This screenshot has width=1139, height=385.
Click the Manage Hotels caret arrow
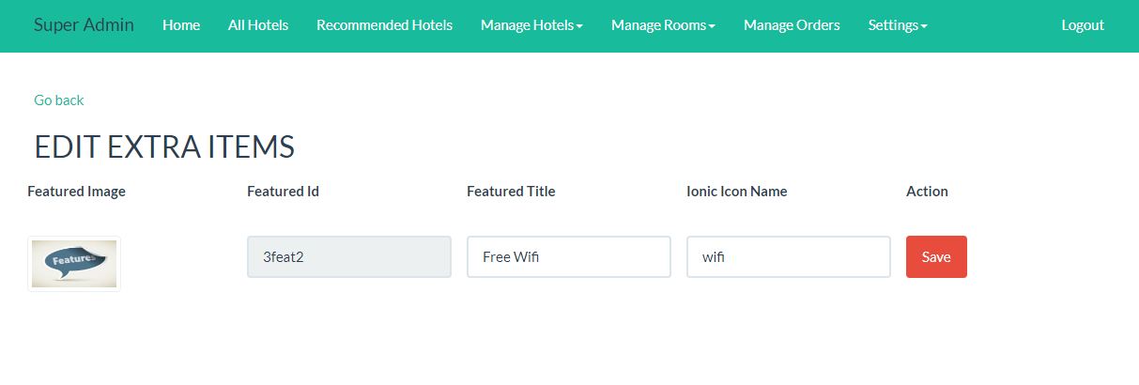pos(579,27)
